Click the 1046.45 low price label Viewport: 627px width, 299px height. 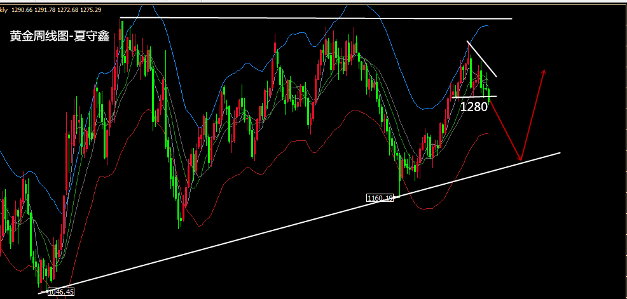point(61,292)
